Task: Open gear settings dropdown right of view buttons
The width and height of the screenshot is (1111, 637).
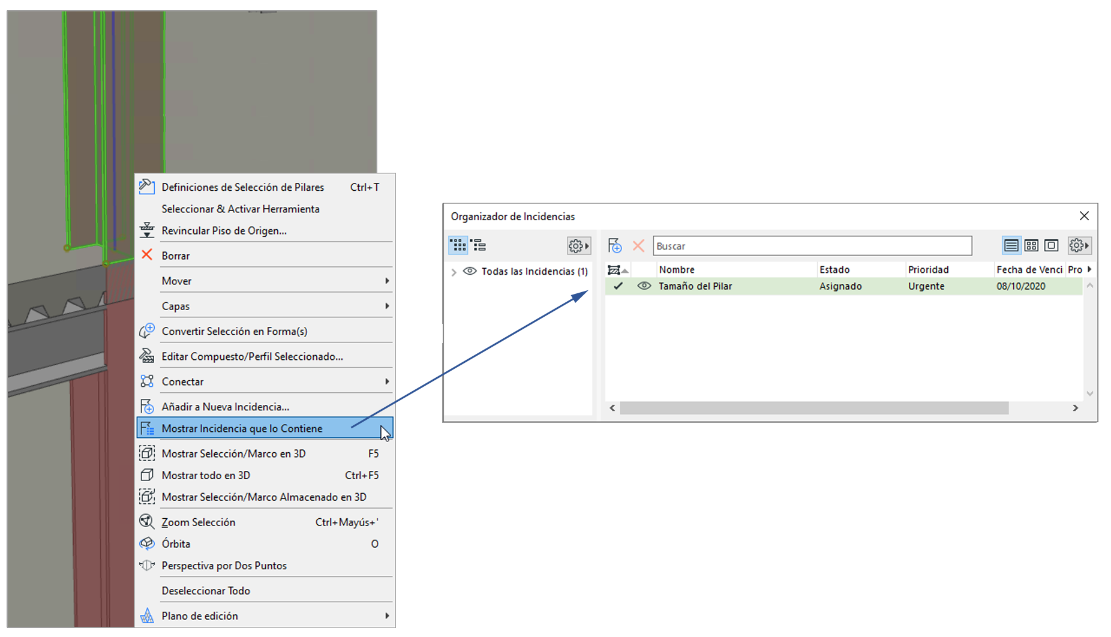Action: pos(1079,245)
